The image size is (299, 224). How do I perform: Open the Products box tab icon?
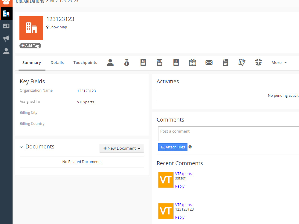coord(258,62)
